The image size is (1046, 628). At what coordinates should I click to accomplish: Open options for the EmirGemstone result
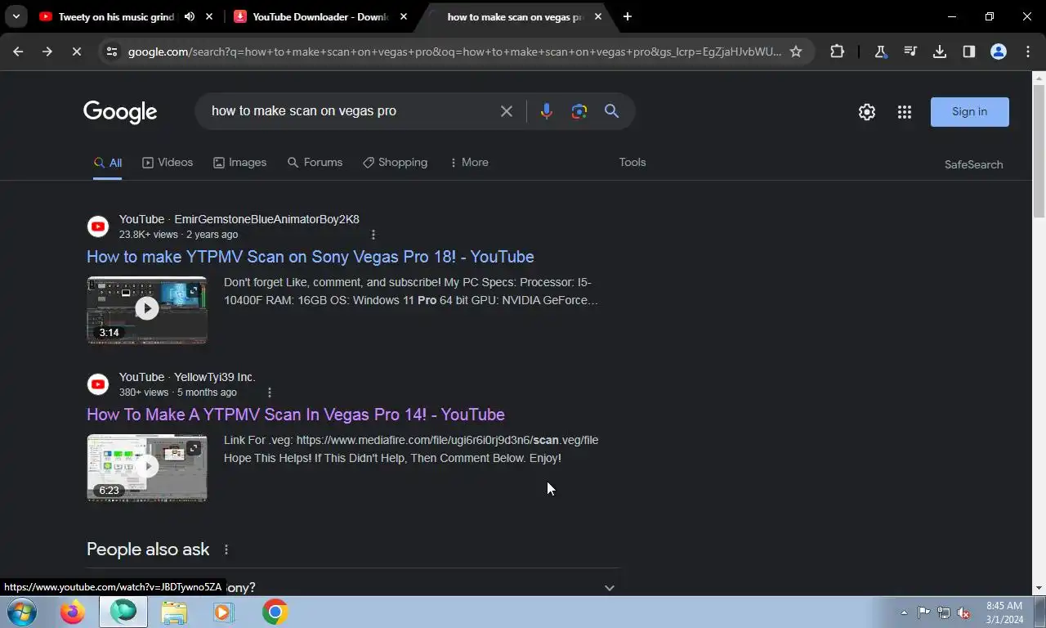click(373, 235)
